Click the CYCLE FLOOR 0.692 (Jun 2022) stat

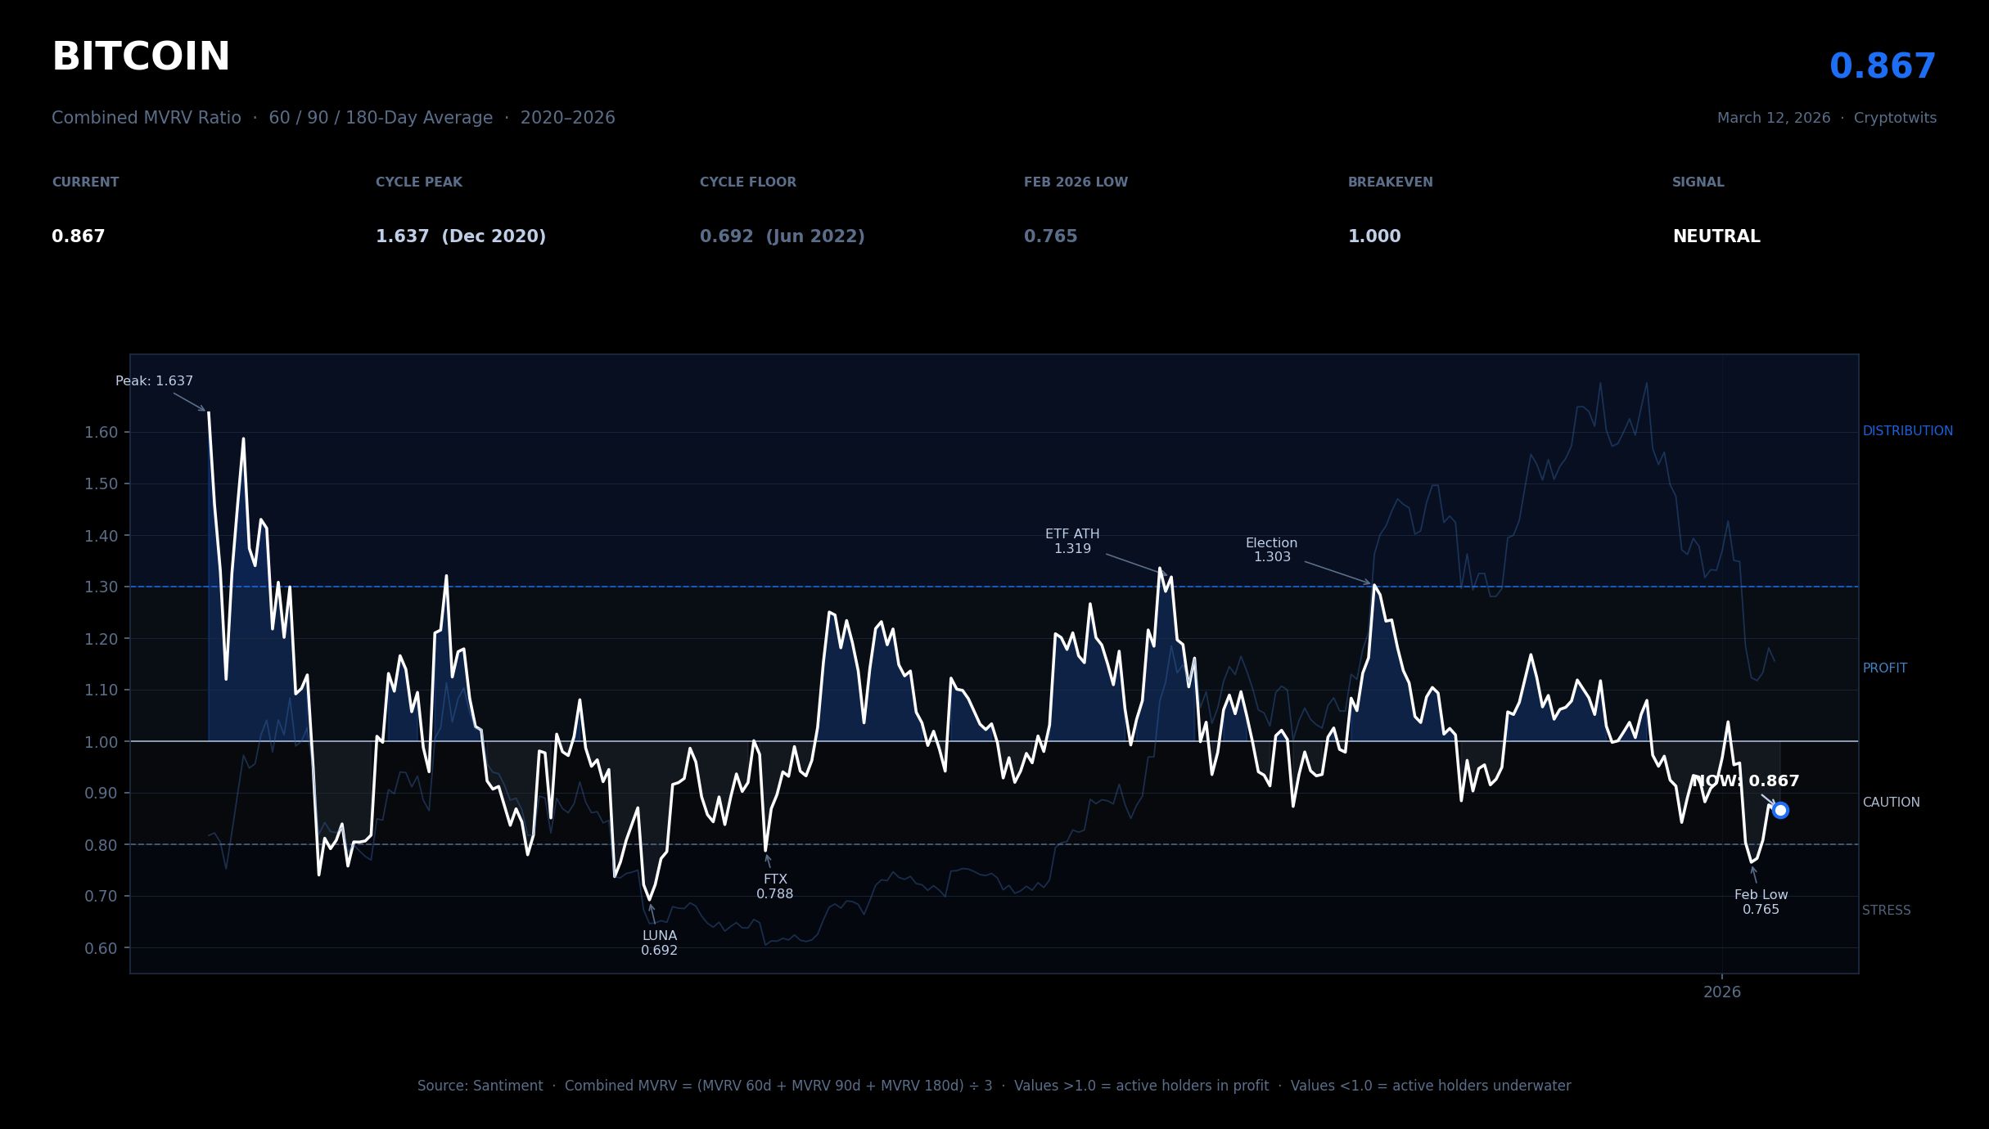782,236
